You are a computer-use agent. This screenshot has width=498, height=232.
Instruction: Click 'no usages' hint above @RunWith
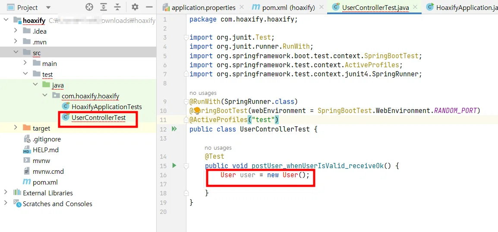coord(203,93)
